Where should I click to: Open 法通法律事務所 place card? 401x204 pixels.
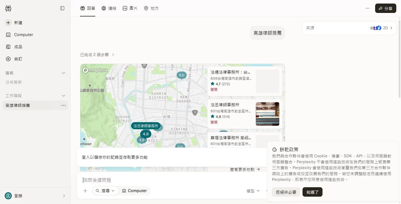[x=245, y=81]
